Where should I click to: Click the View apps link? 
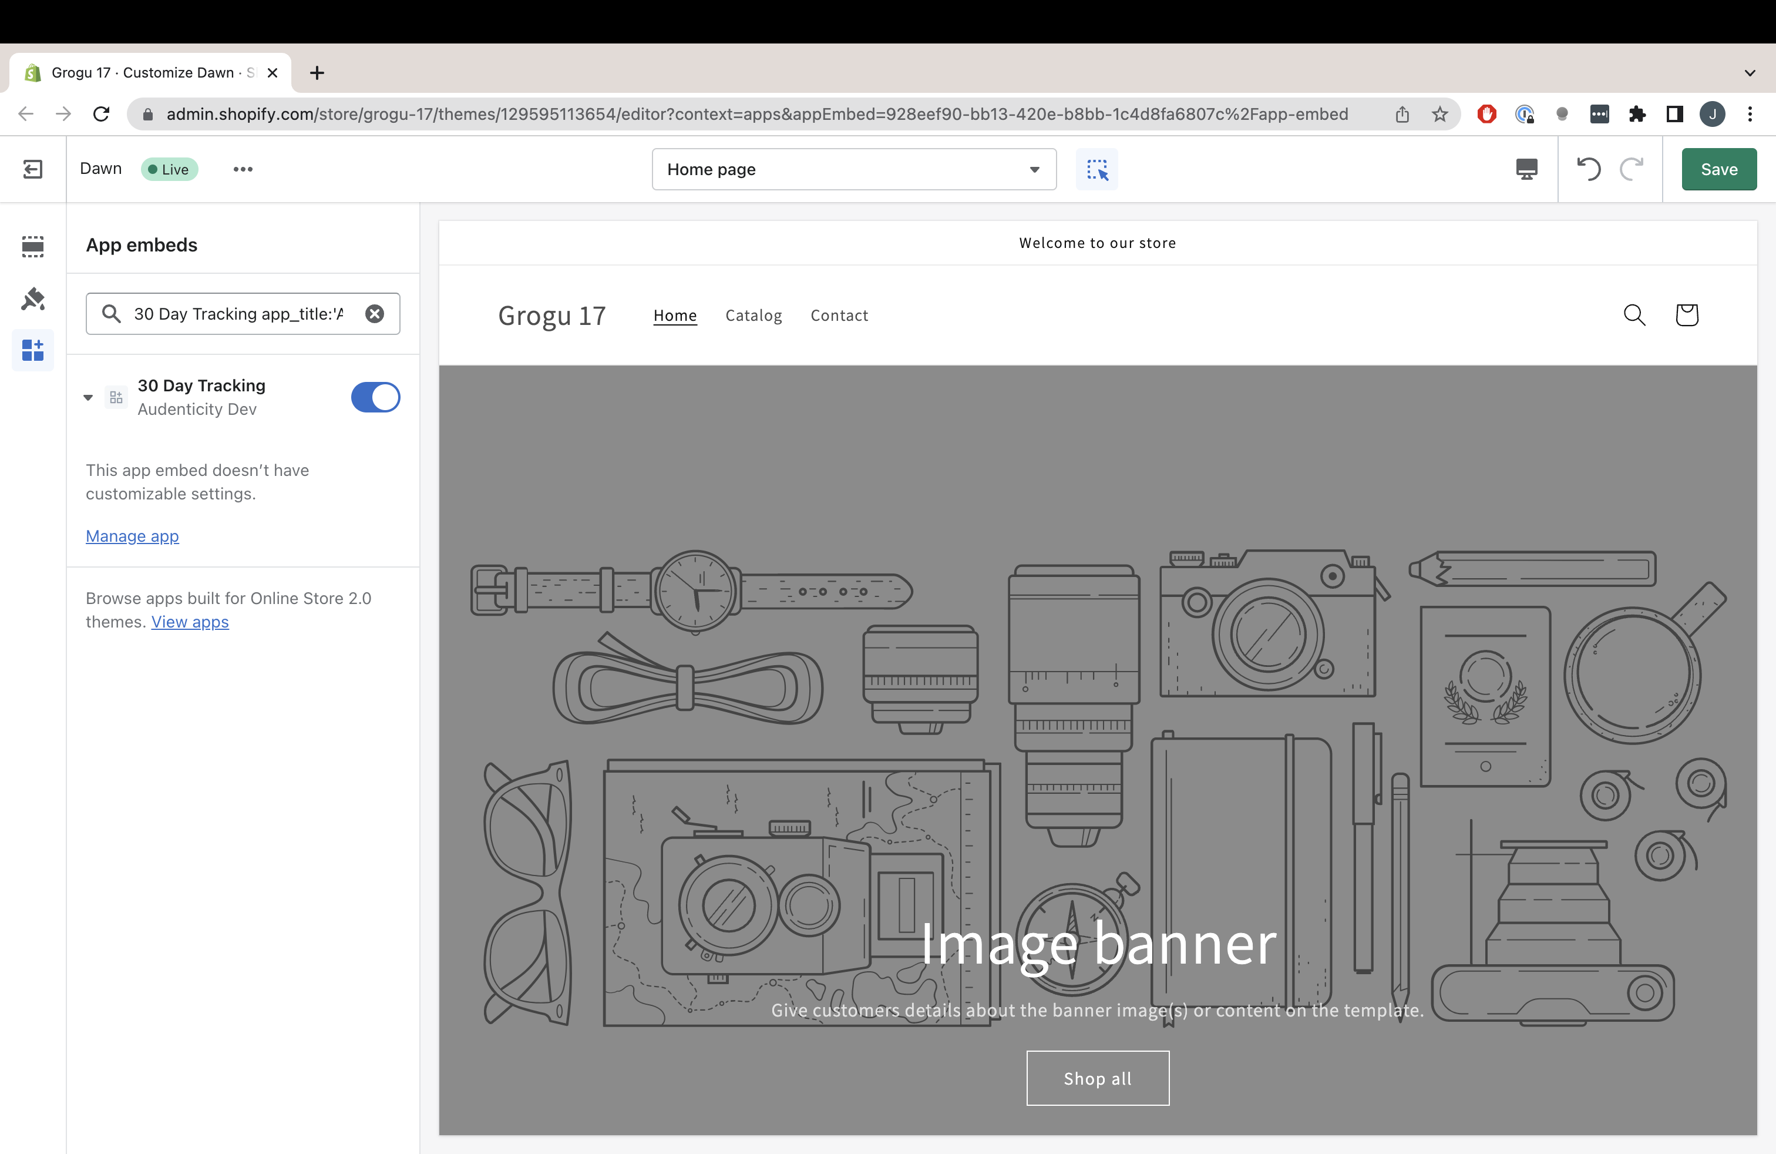(190, 622)
